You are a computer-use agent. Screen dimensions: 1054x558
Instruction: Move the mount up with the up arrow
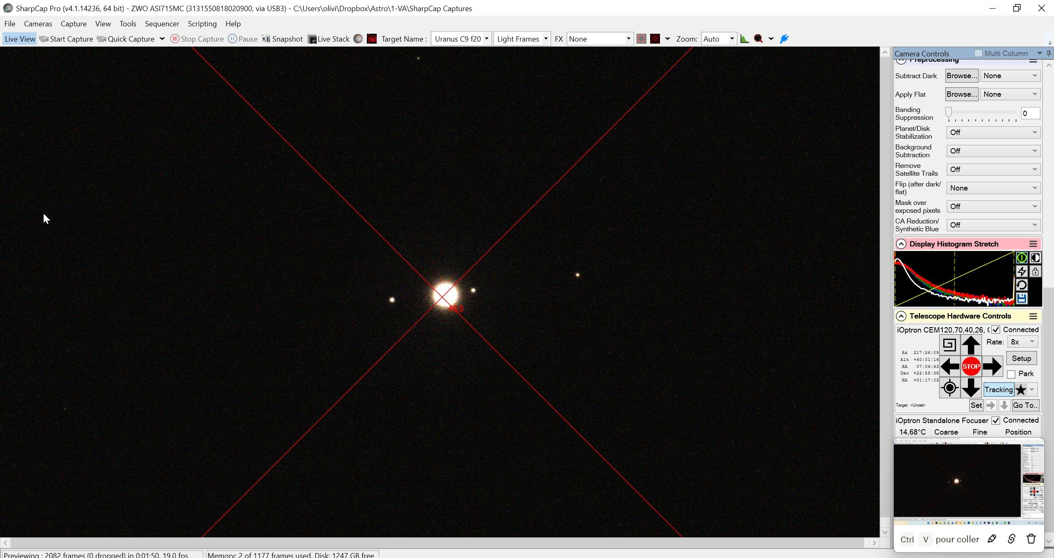tap(970, 345)
